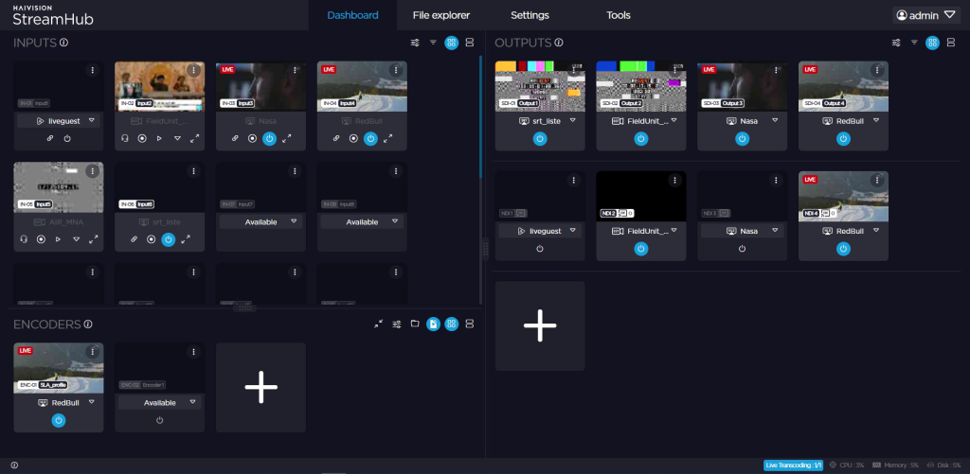
Task: Add a new output with the plus tile
Action: 539,325
